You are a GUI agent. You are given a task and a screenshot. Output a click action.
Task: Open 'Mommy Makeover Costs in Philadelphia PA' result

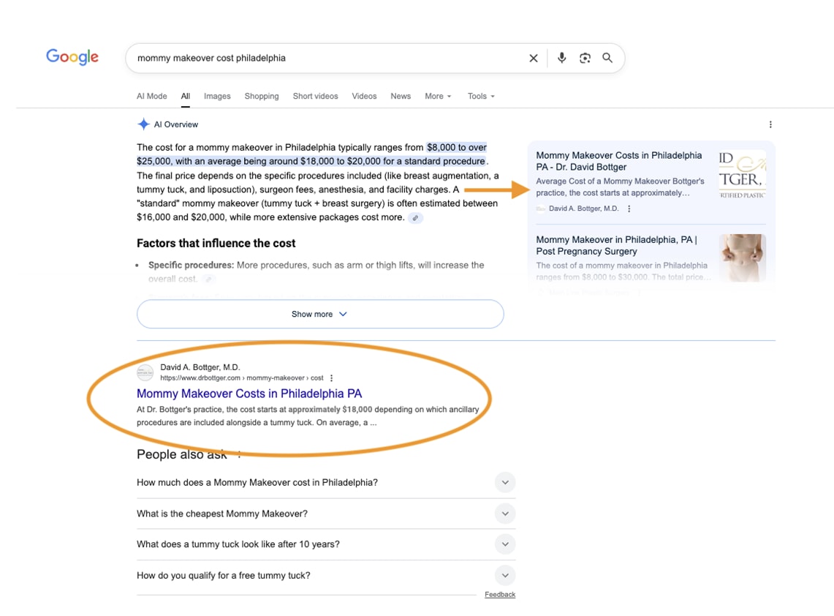pos(249,394)
